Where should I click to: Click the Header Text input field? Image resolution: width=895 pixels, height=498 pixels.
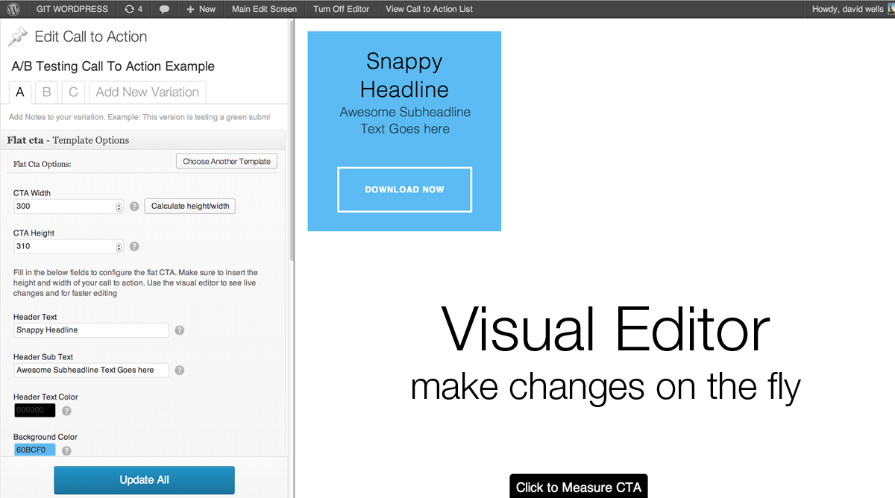tap(91, 330)
